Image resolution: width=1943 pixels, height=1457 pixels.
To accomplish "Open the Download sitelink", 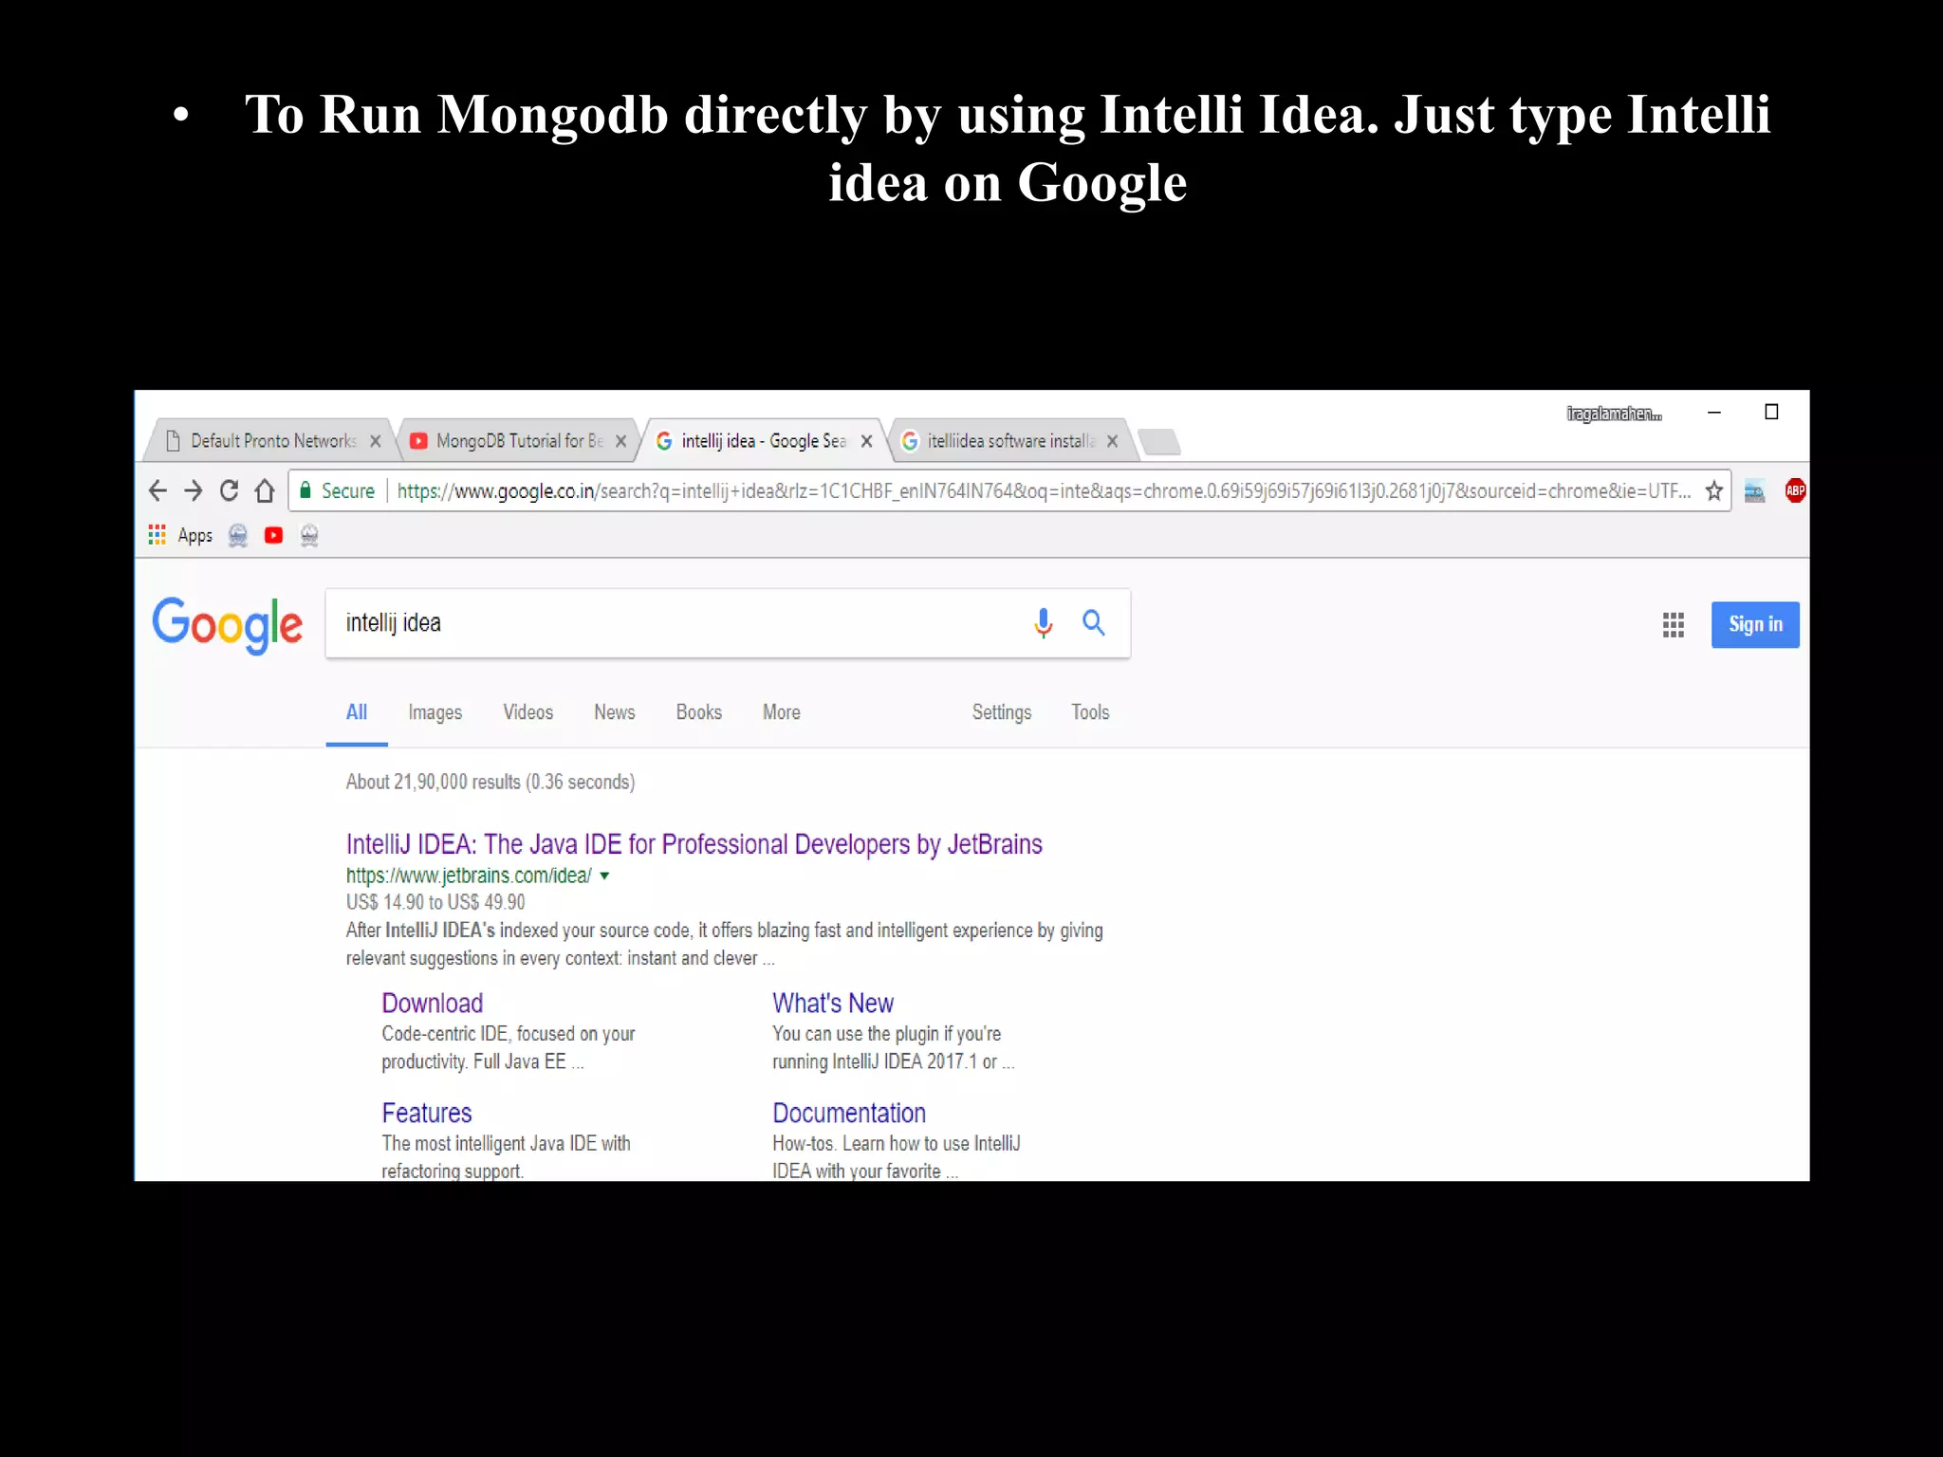I will 433,1004.
